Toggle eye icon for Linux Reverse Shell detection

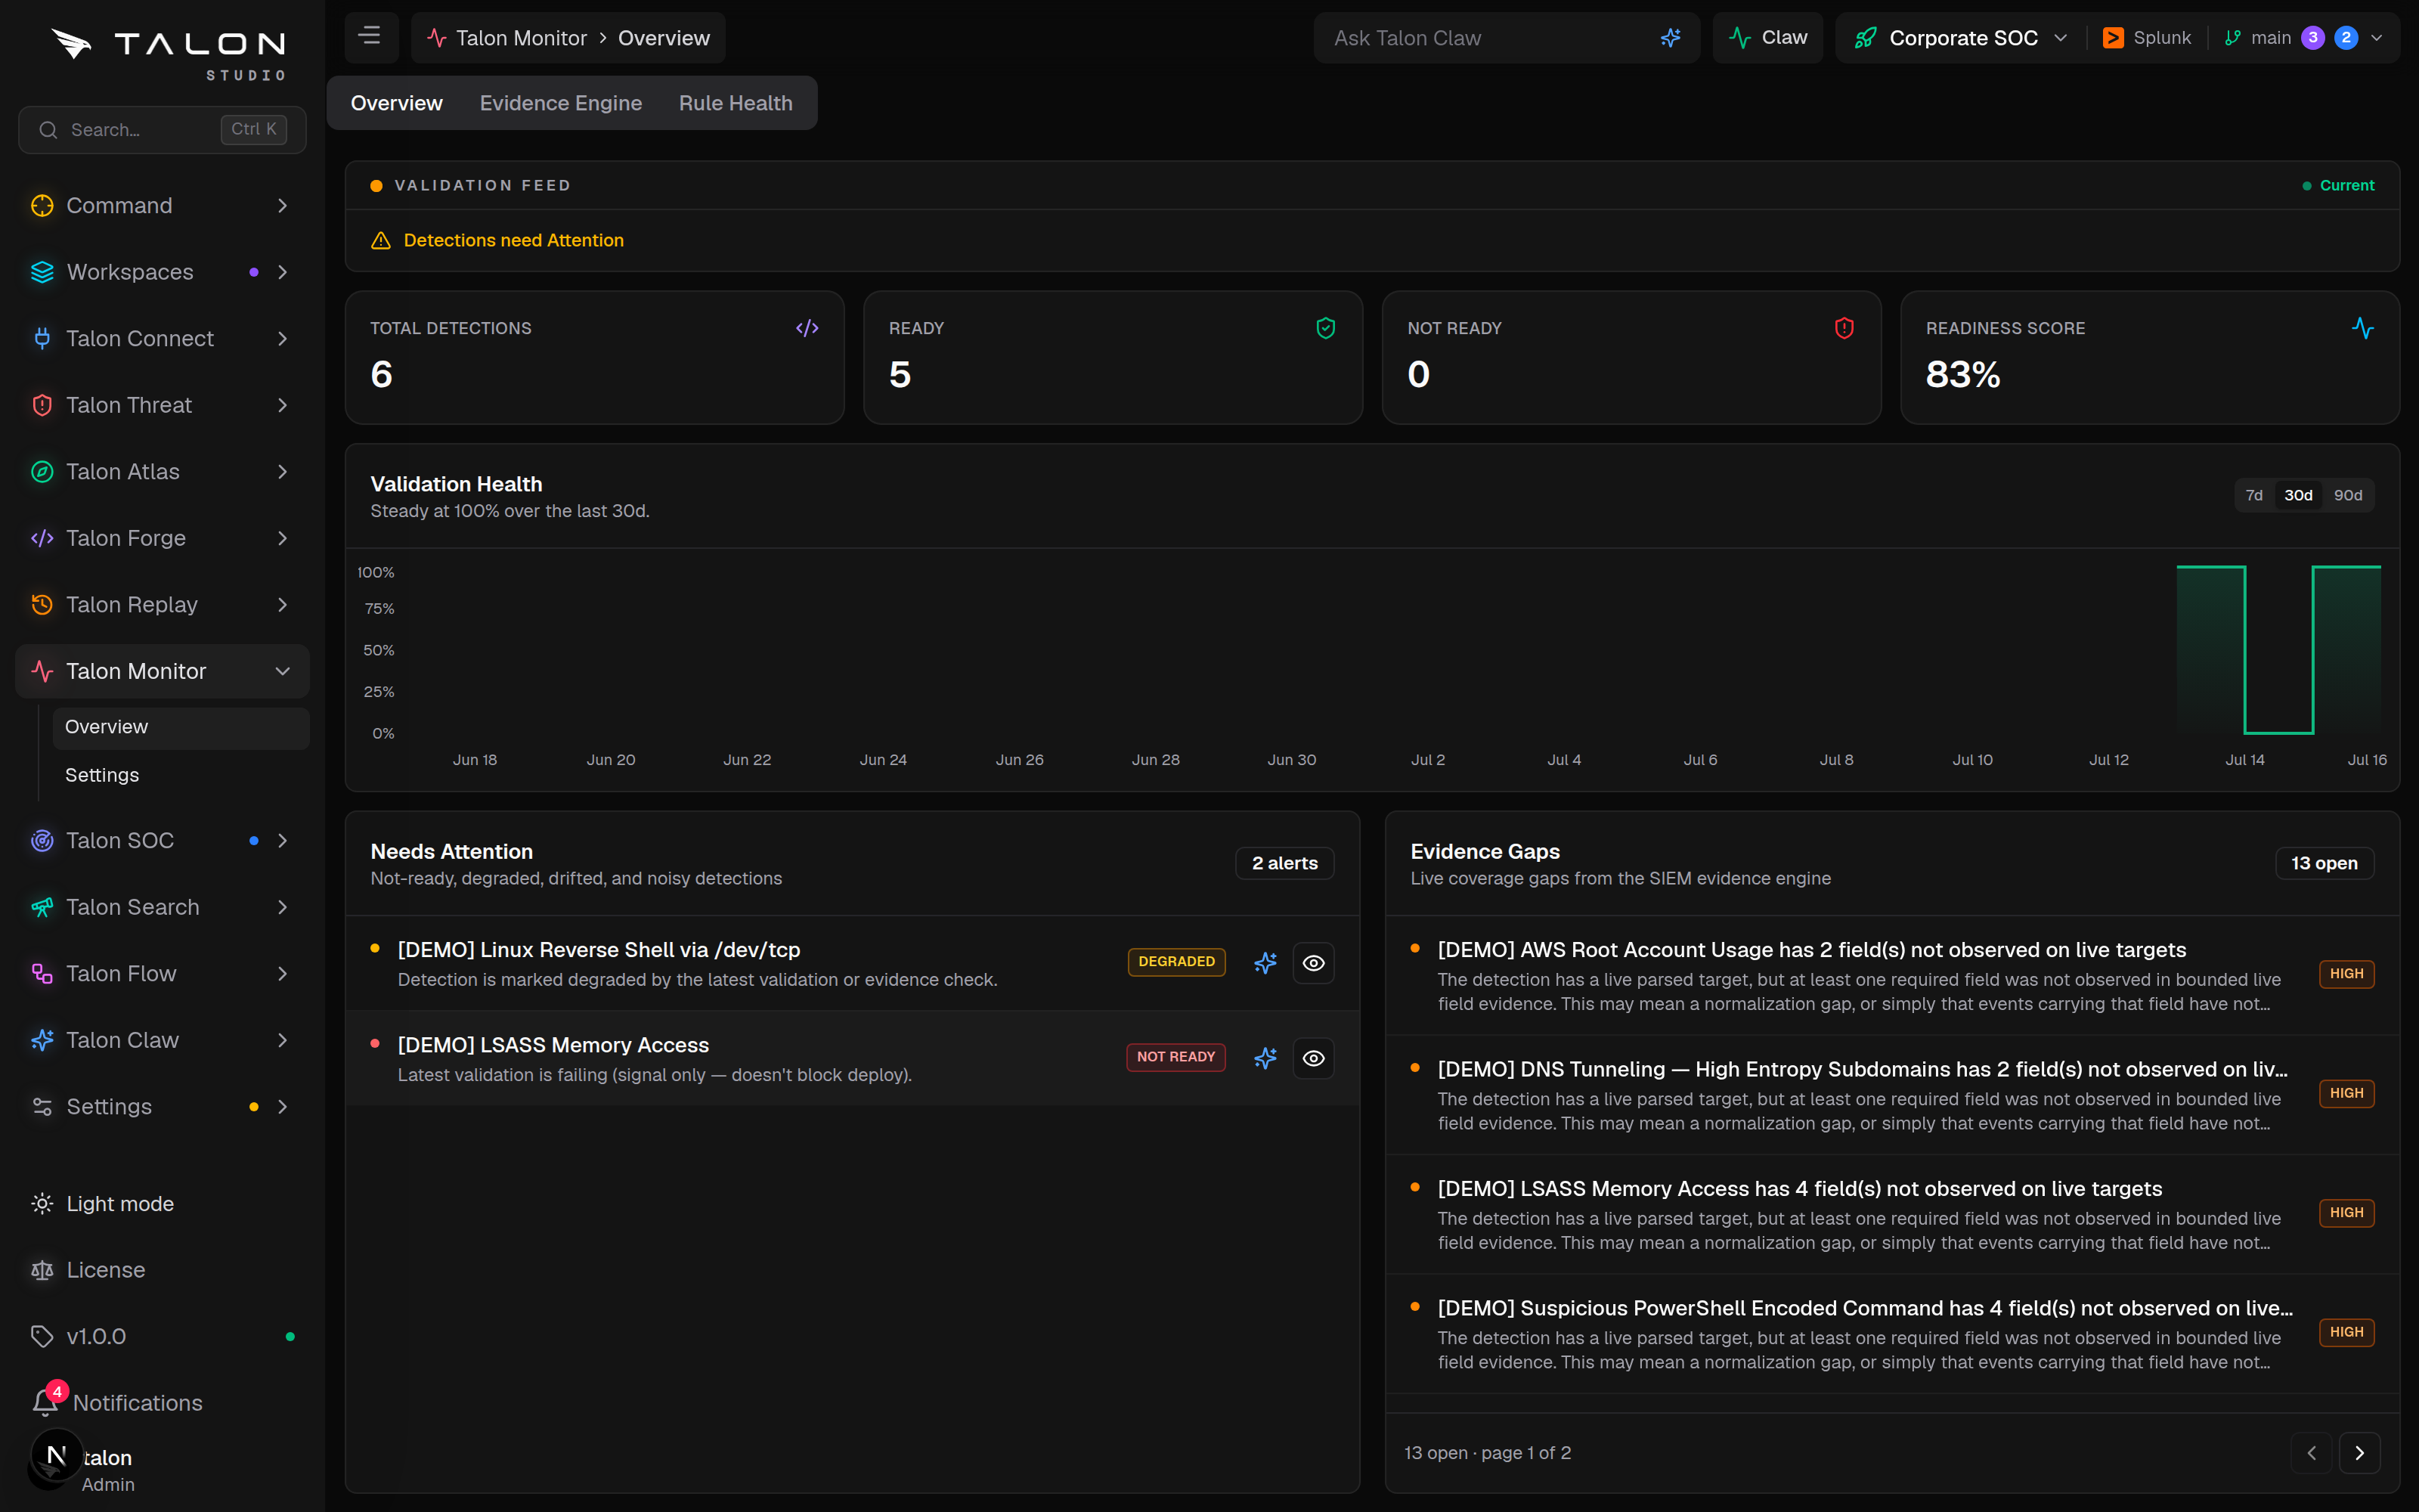(1314, 962)
